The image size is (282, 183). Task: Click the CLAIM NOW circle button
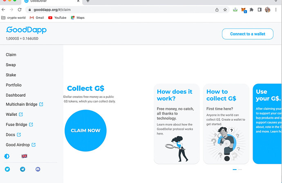[85, 130]
